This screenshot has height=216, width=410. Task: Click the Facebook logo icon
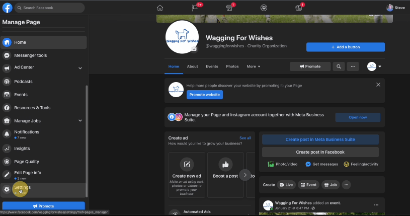(x=8, y=8)
